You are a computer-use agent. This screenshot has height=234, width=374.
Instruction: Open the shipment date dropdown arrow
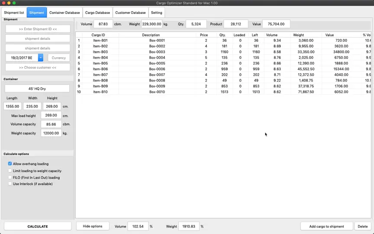41,58
